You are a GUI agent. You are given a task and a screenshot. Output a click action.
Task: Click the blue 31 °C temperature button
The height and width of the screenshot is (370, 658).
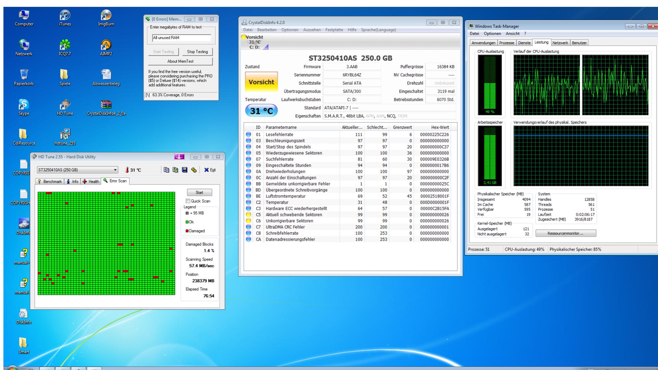[261, 111]
